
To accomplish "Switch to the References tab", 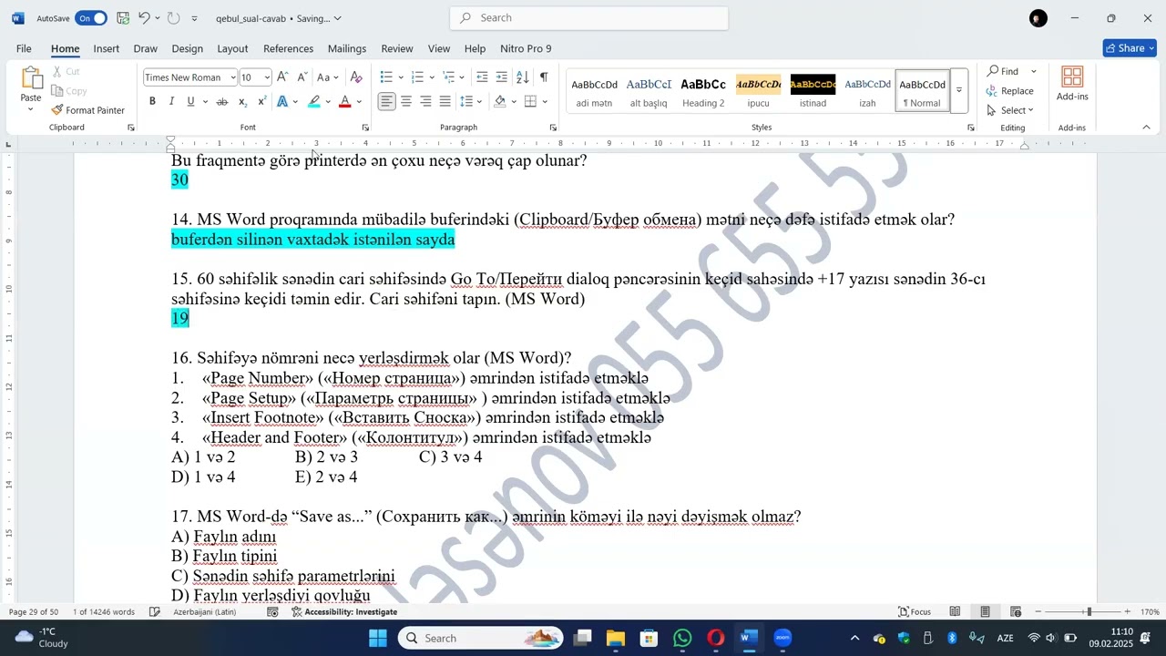I will click(x=288, y=48).
